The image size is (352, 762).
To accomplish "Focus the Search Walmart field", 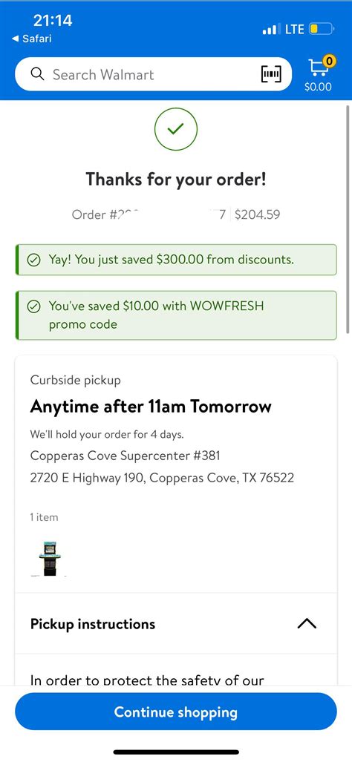I will pyautogui.click(x=153, y=74).
